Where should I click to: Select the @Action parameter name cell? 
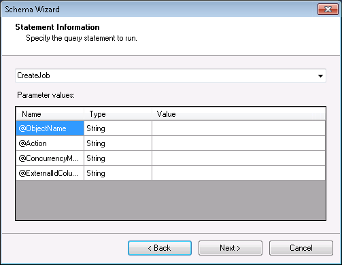coord(50,143)
